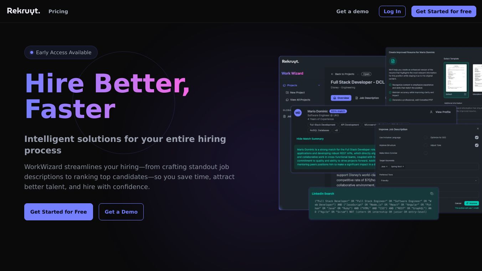The width and height of the screenshot is (482, 271).
Task: Enable Improve Structure checkbox
Action: (x=426, y=145)
